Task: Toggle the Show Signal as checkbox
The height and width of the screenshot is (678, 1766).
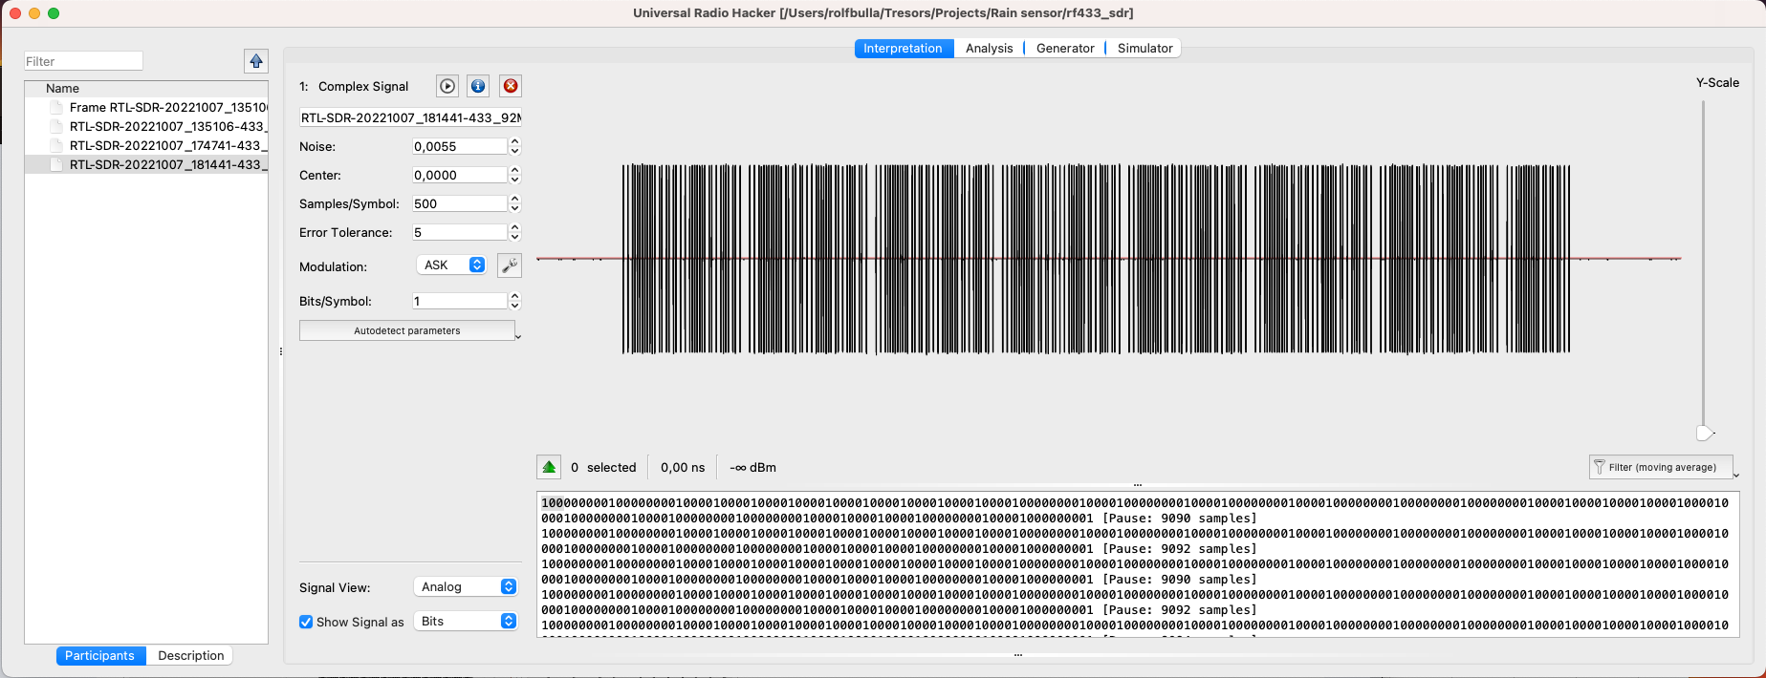Action: point(306,622)
